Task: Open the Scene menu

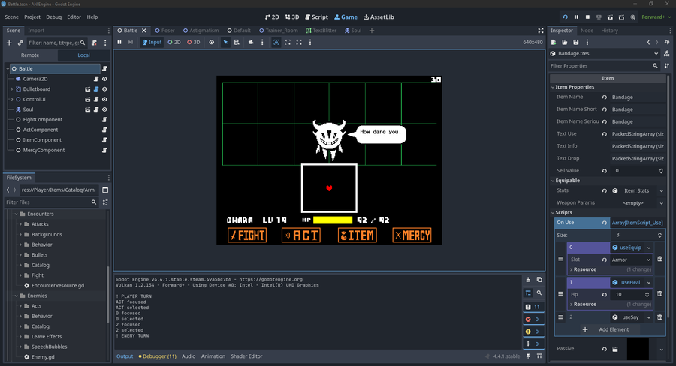Action: click(11, 16)
